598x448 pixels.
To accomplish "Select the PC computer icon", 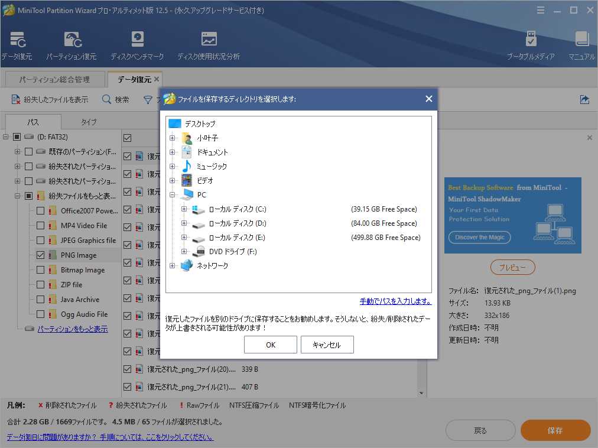I will tap(187, 194).
